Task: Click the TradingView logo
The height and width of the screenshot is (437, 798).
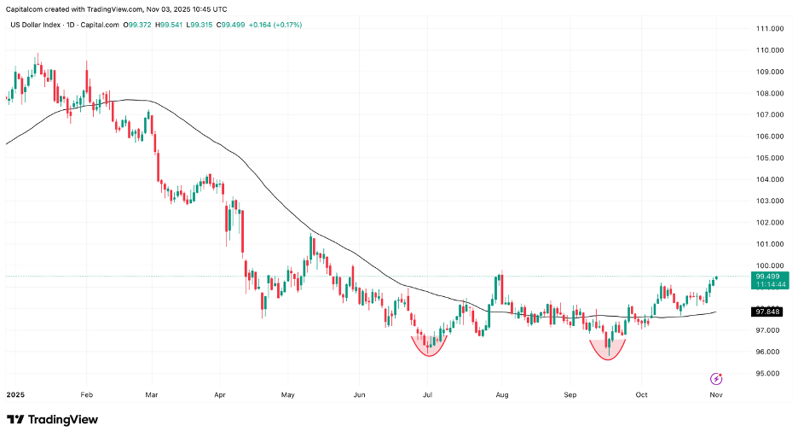Action: [x=52, y=420]
